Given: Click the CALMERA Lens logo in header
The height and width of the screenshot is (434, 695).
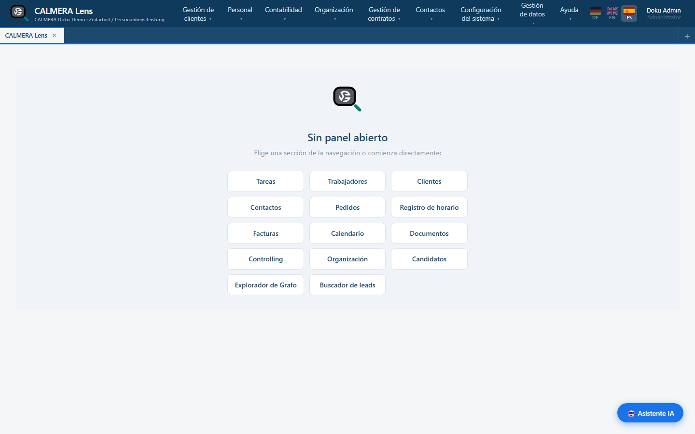Looking at the screenshot, I should (19, 13).
